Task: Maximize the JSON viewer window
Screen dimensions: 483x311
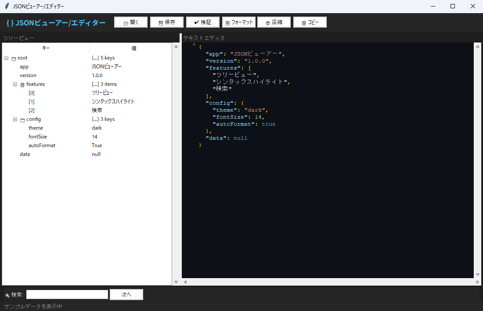Action: coord(453,6)
